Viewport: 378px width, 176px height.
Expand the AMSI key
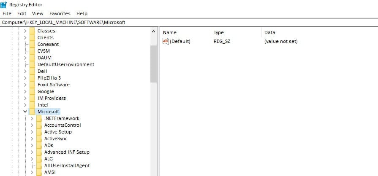32,172
